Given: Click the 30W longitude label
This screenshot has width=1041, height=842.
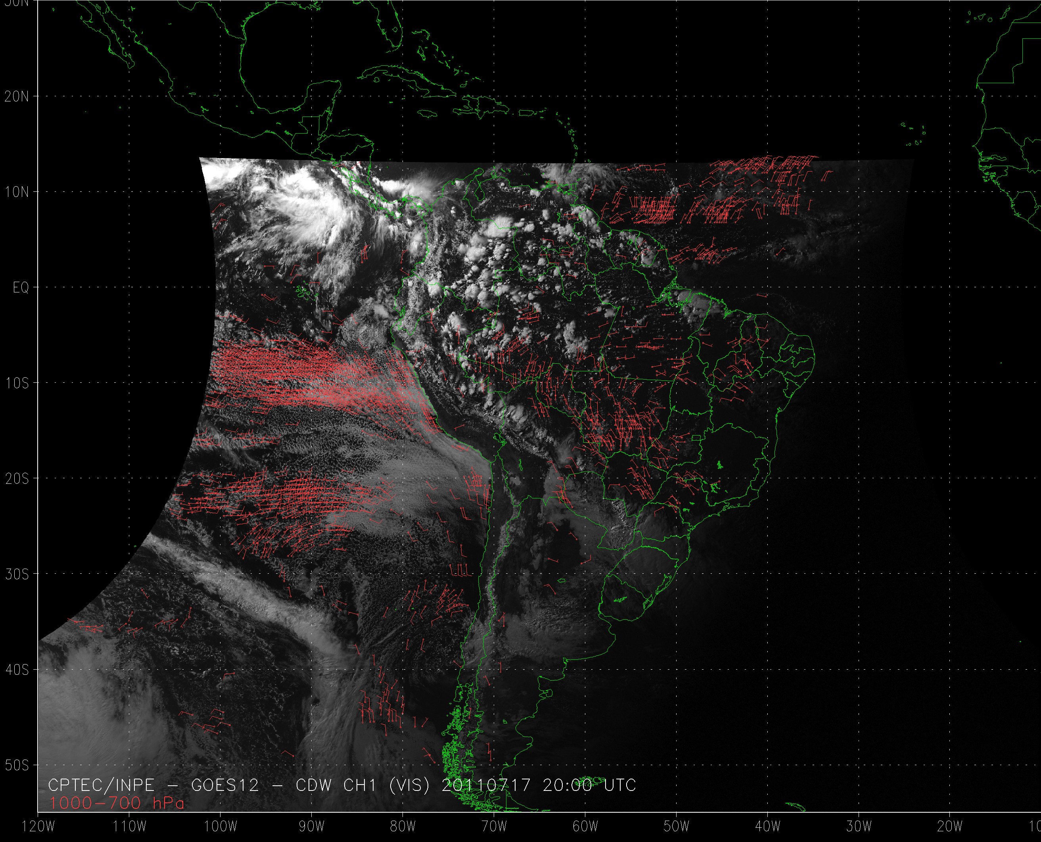Looking at the screenshot, I should 859,826.
